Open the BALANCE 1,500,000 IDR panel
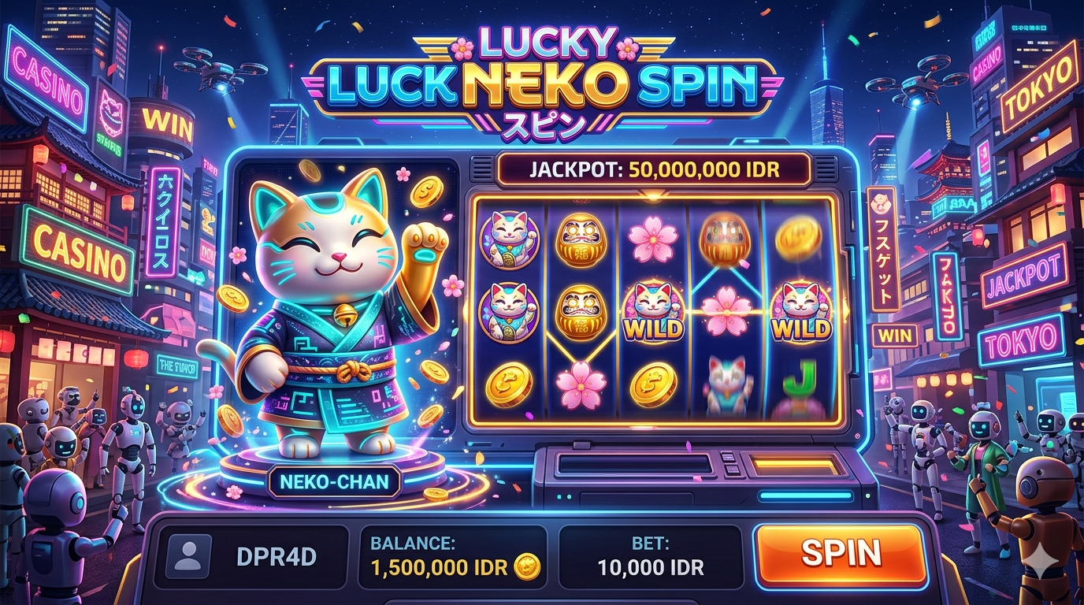Viewport: 1084px width, 605px height. click(452, 557)
